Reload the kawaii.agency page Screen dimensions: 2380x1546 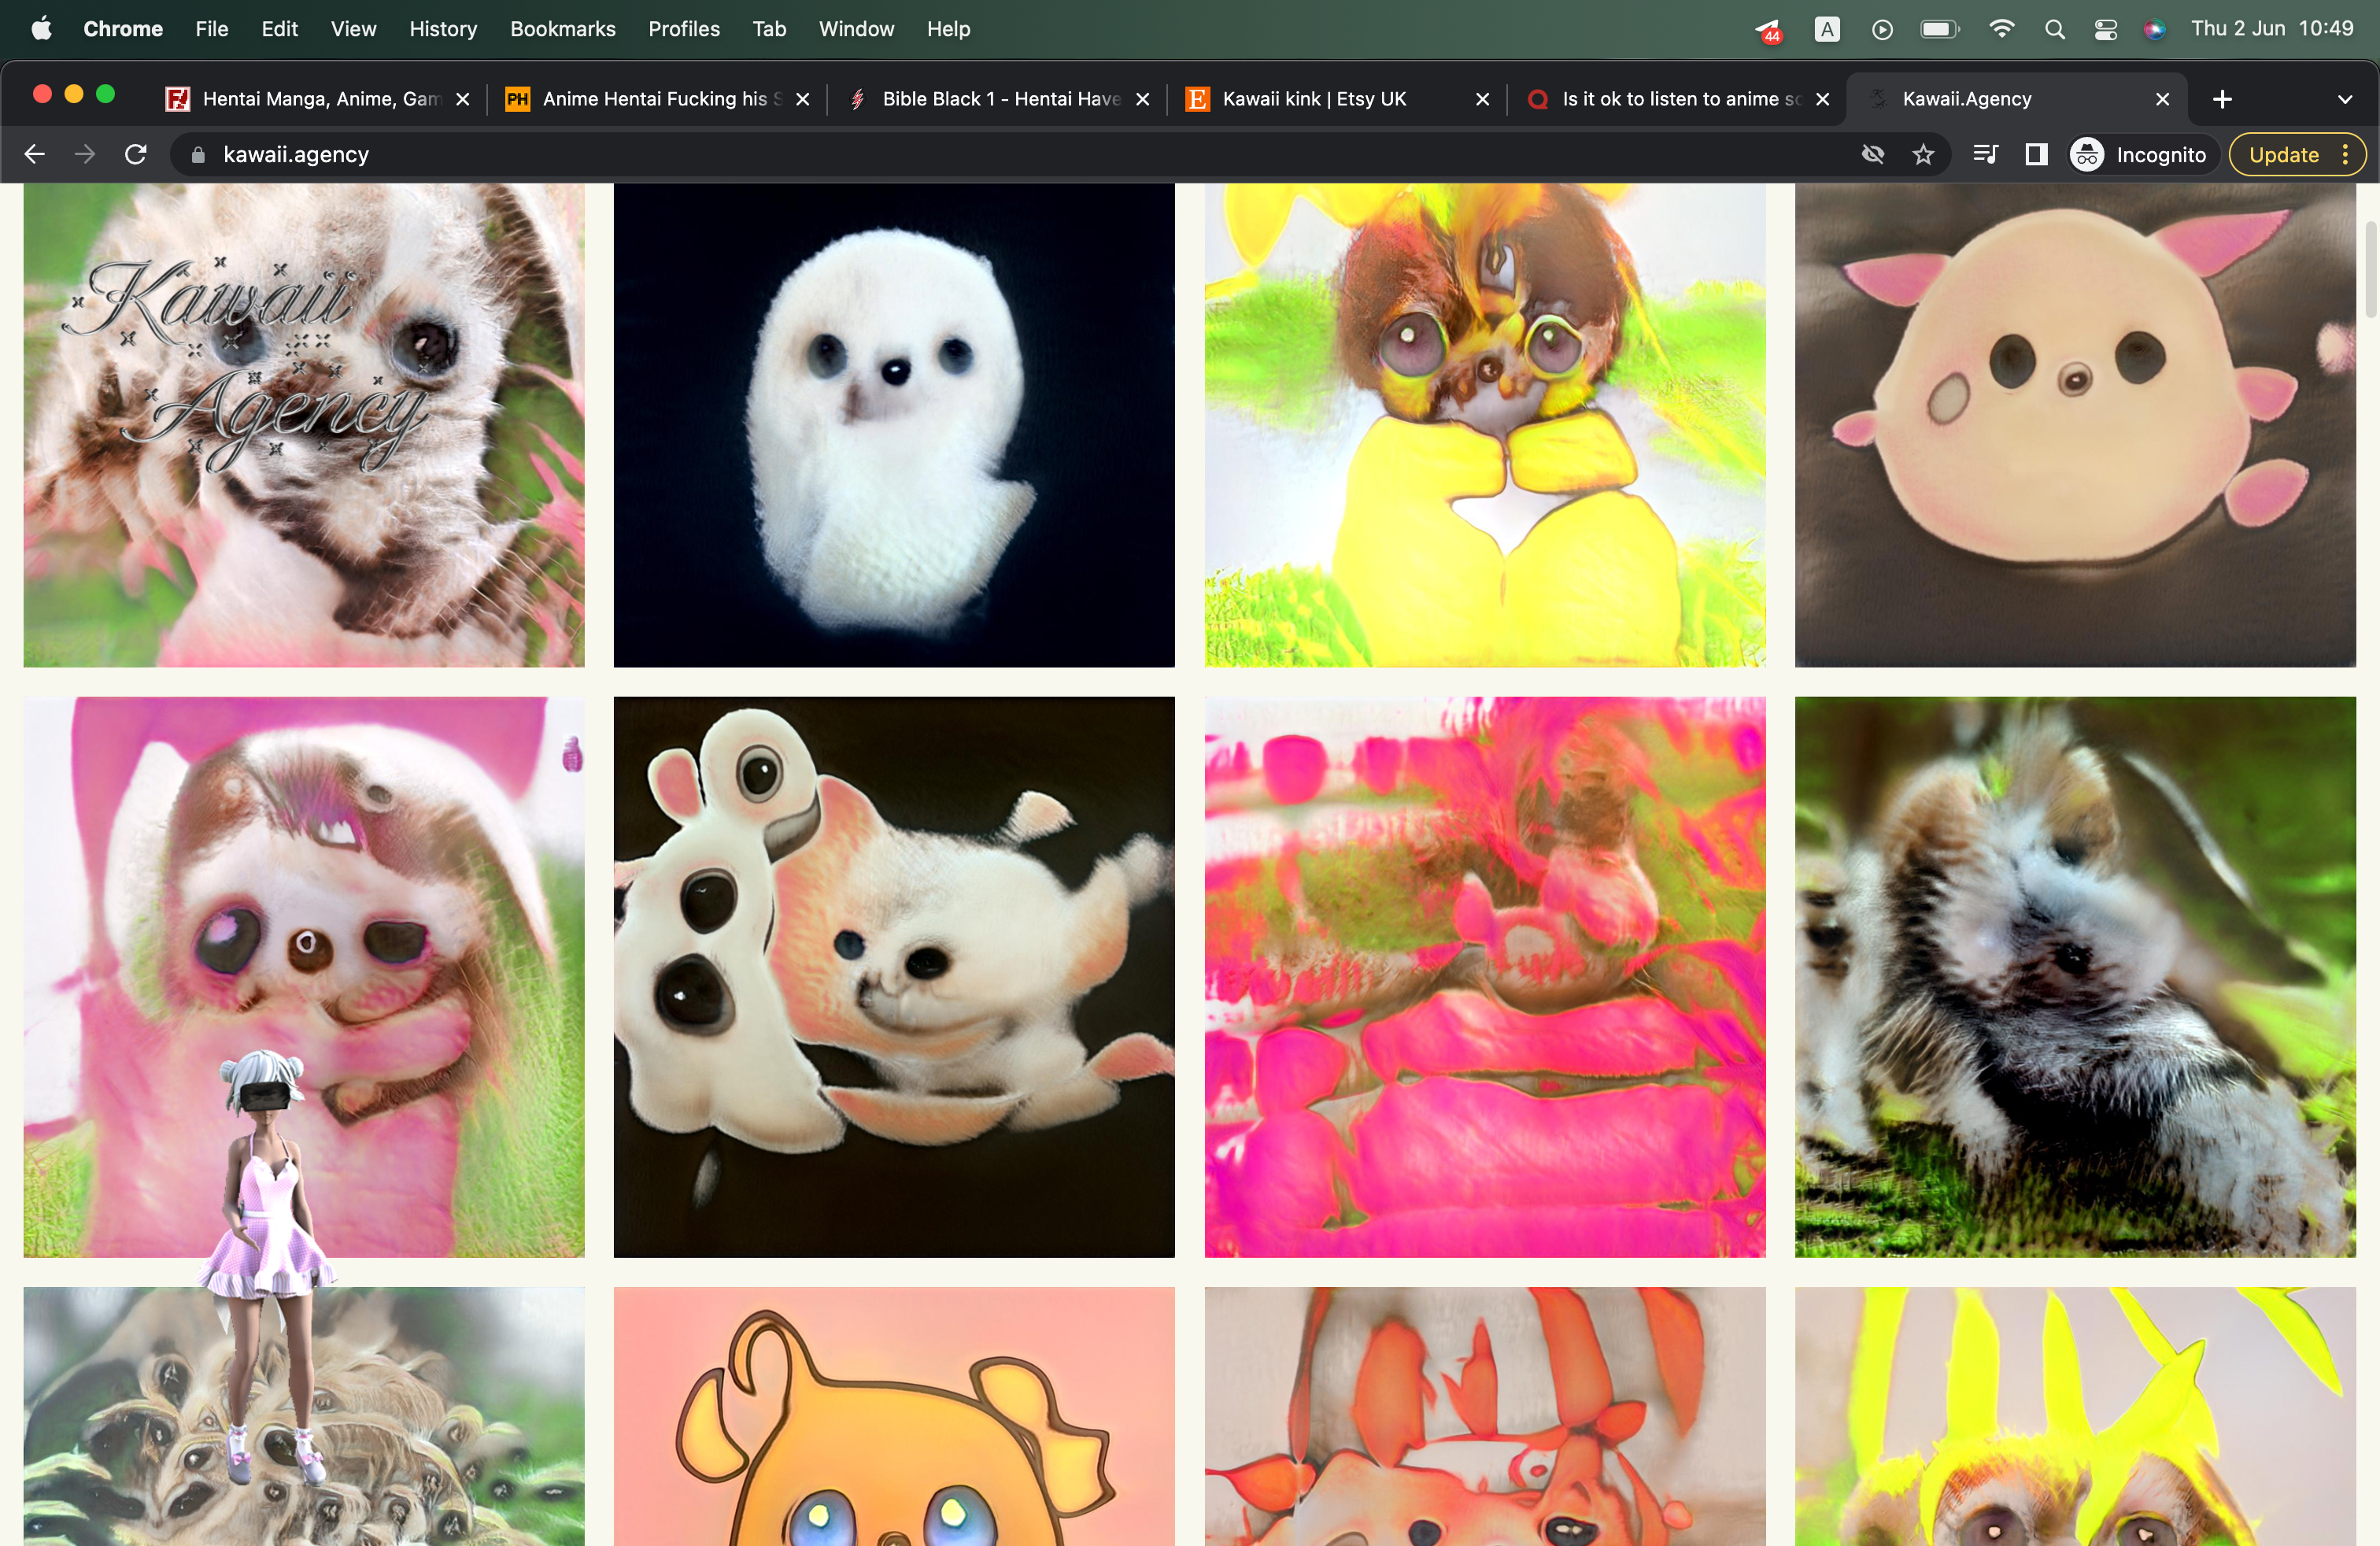136,154
